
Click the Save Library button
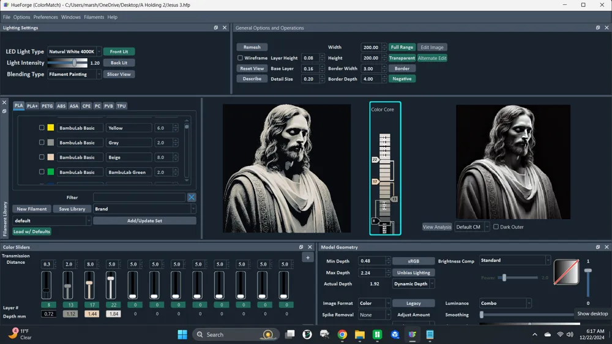tap(72, 209)
